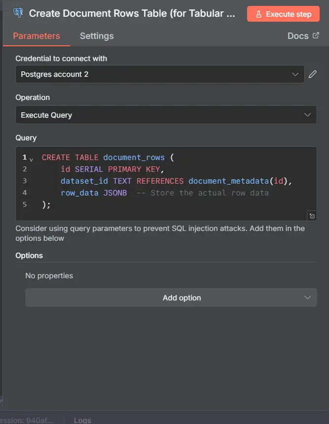Screen dimensions: 329x424
Task: Click the closing parenthesis on line 5
Action: [45, 204]
